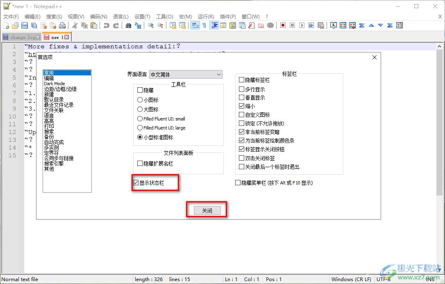Click the Playback macro icon

[302, 25]
